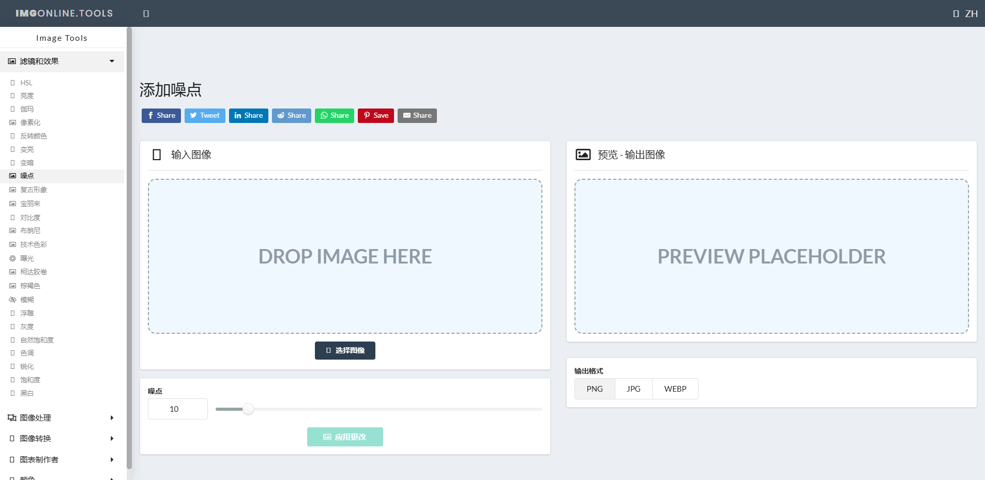Share on LinkedIn

(249, 115)
